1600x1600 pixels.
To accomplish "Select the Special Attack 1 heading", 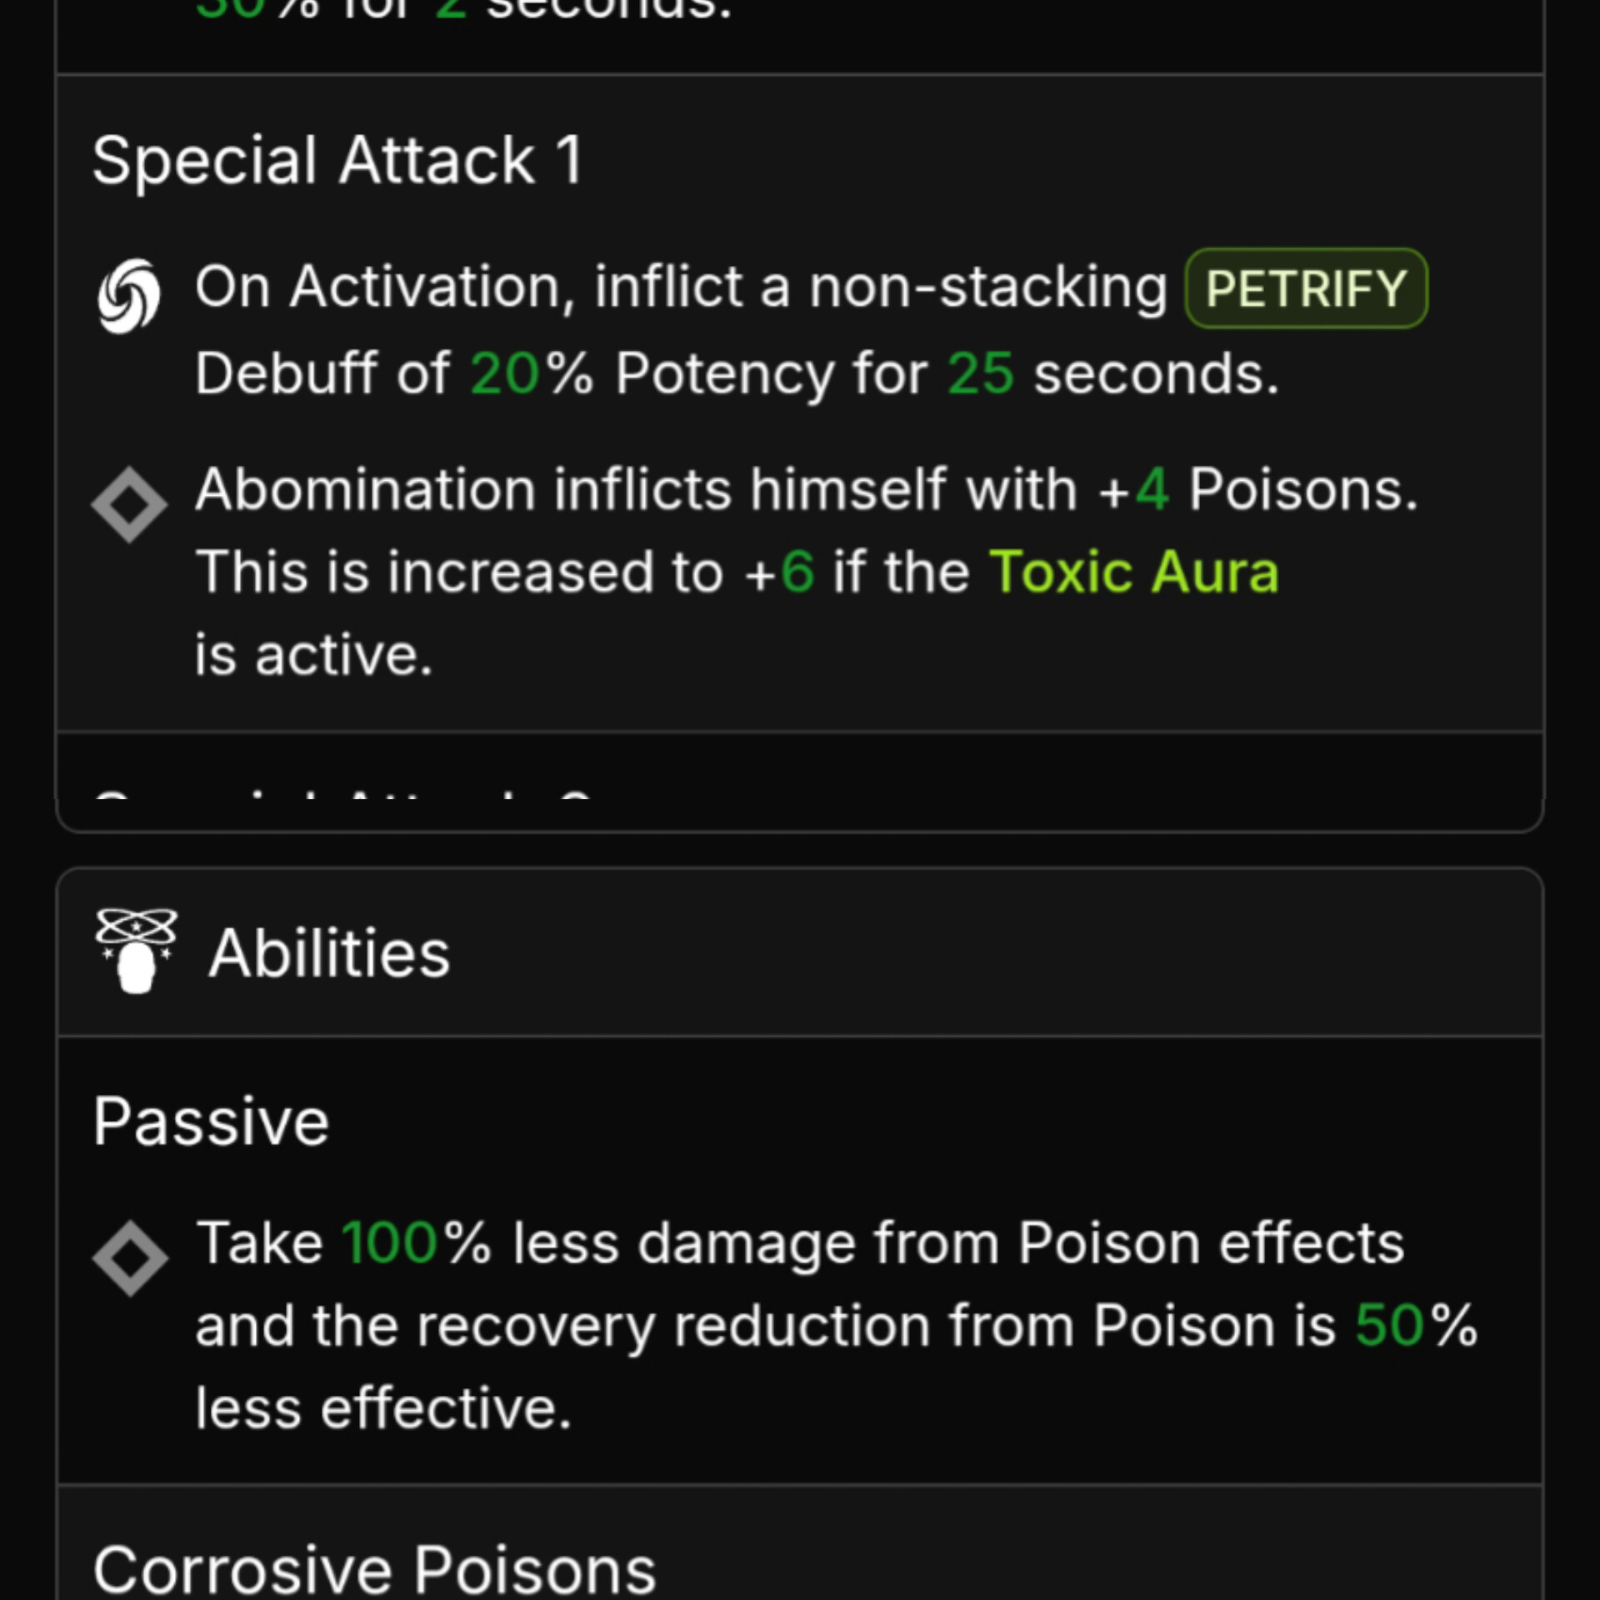I will click(337, 160).
